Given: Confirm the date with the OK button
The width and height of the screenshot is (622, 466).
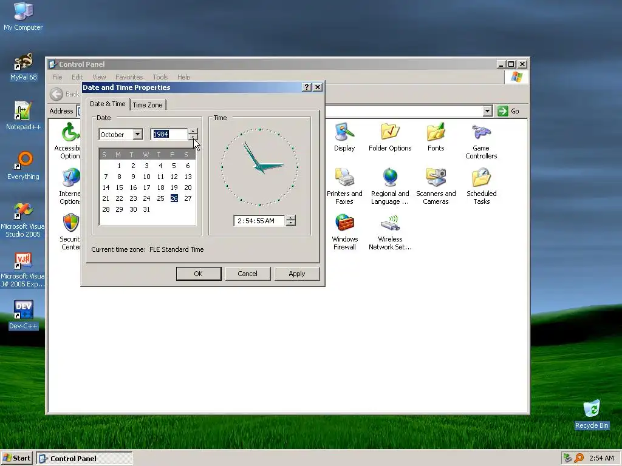Looking at the screenshot, I should [199, 274].
